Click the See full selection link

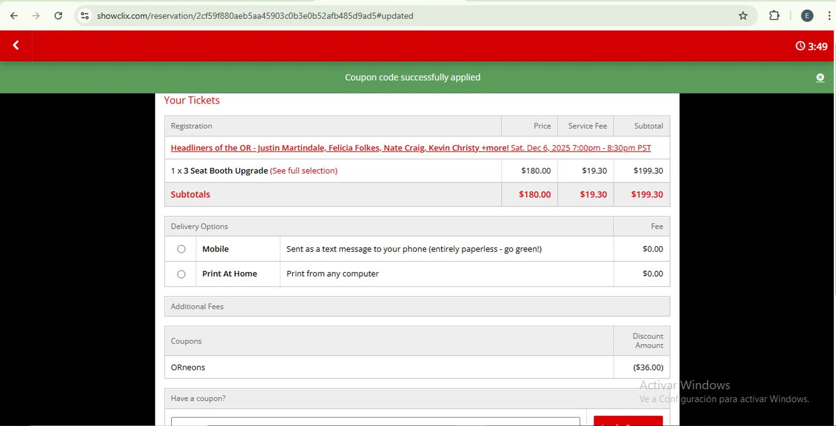click(x=304, y=171)
